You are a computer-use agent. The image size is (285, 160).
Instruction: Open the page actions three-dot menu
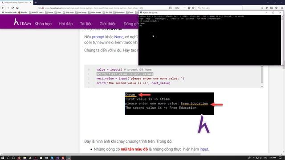coord(185,8)
